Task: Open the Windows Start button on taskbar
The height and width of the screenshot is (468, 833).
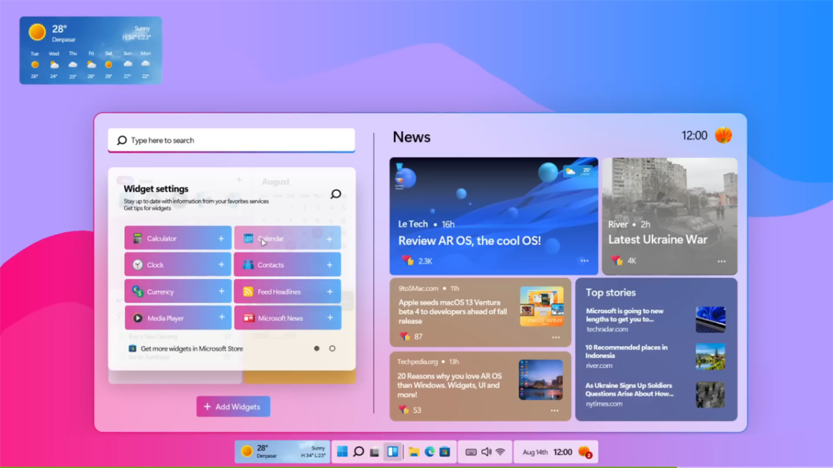Action: pyautogui.click(x=342, y=452)
